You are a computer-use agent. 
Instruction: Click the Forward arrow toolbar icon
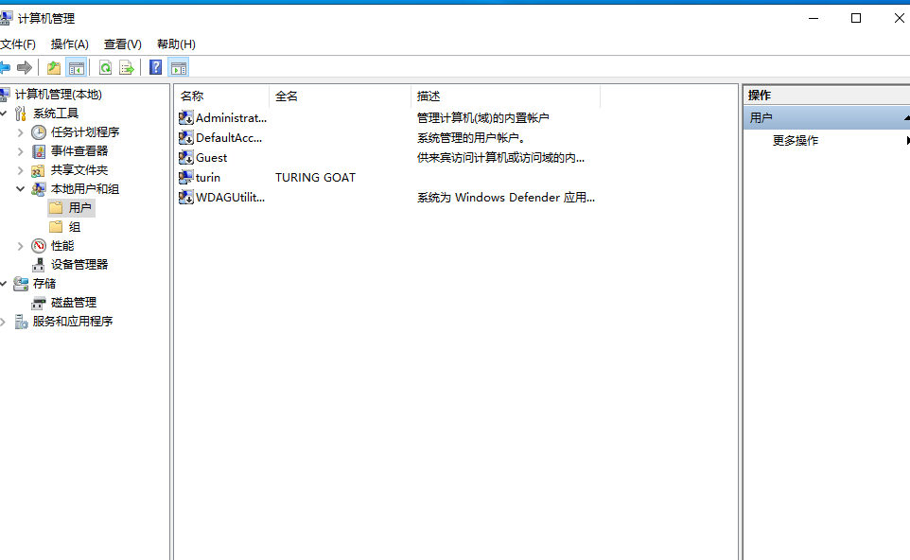point(25,68)
